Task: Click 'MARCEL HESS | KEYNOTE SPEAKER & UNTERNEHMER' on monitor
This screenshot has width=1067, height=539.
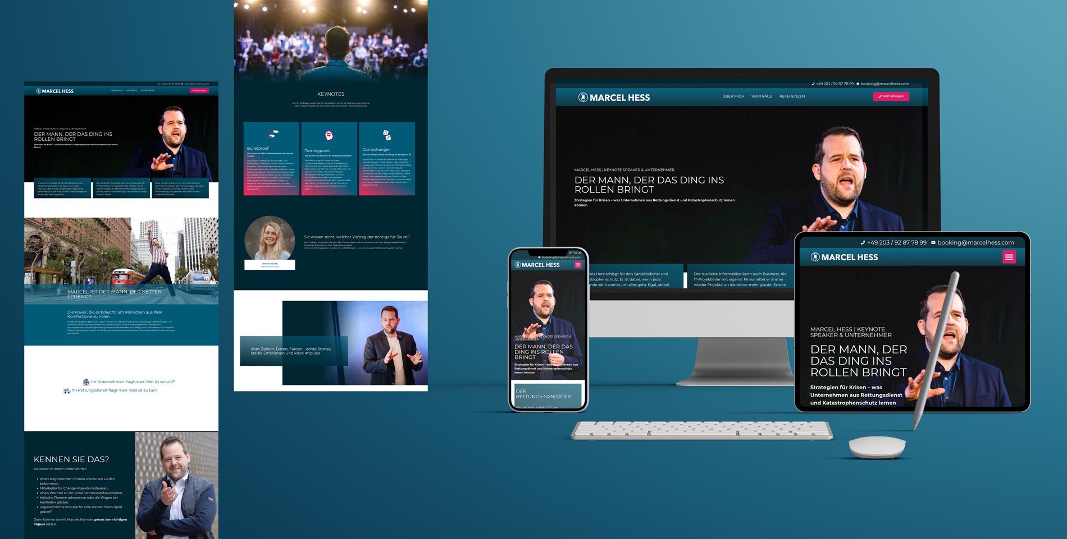Action: (x=624, y=170)
